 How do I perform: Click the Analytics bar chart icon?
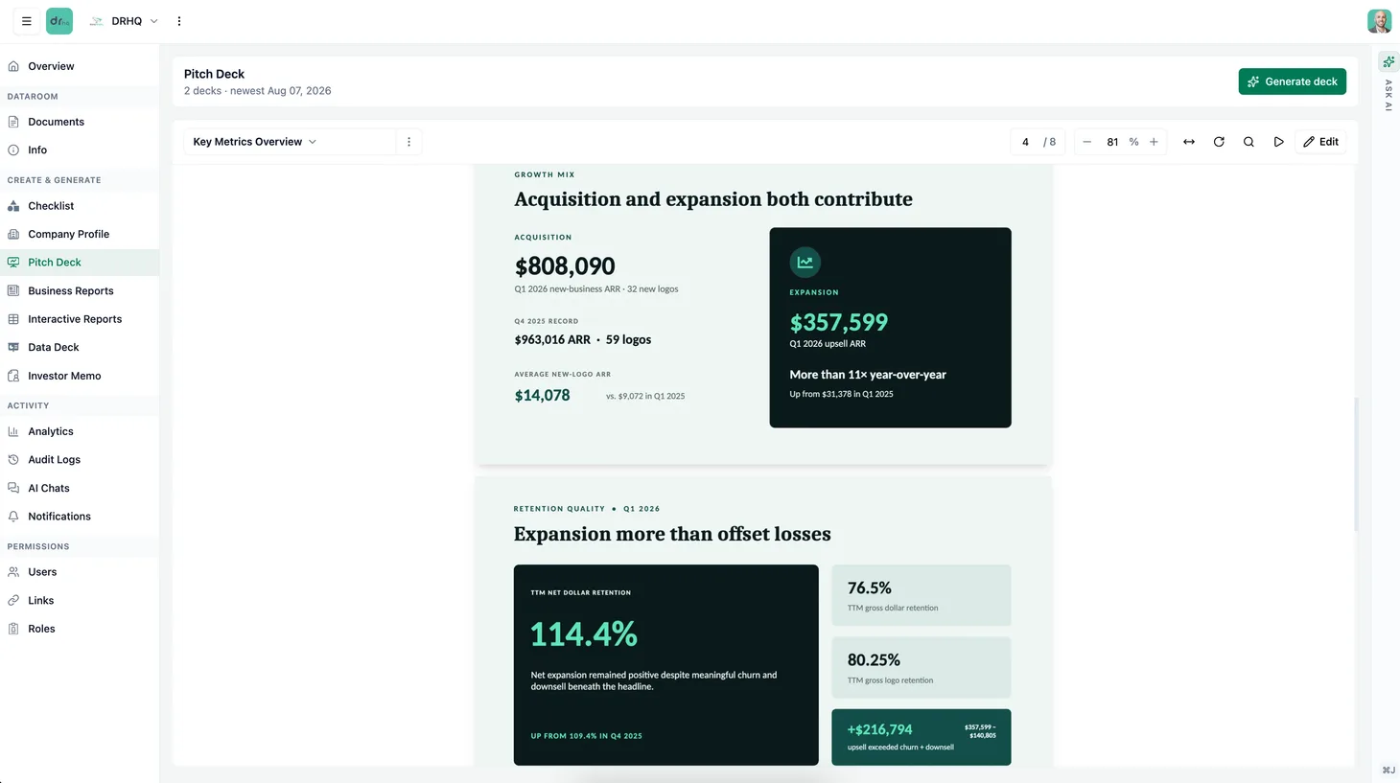(13, 431)
